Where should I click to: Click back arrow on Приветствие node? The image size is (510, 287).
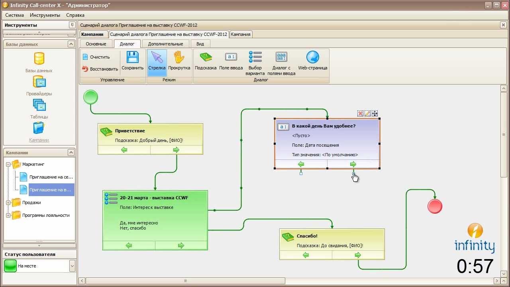124,150
